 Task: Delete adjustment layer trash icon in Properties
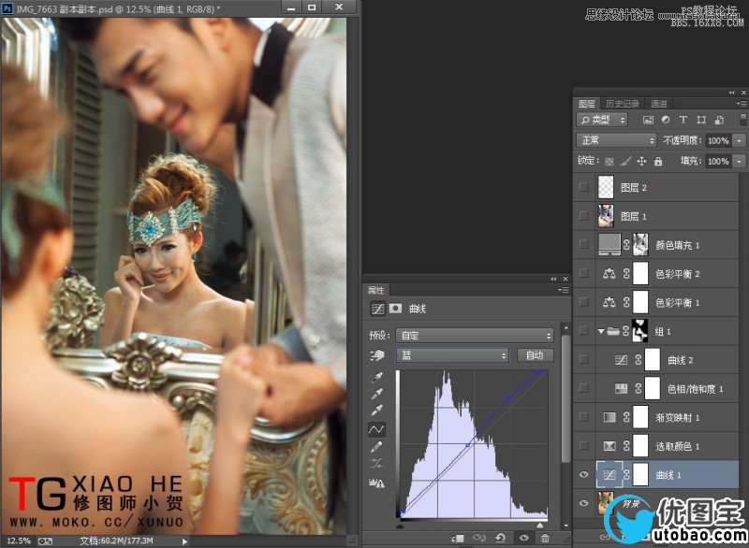pos(545,539)
